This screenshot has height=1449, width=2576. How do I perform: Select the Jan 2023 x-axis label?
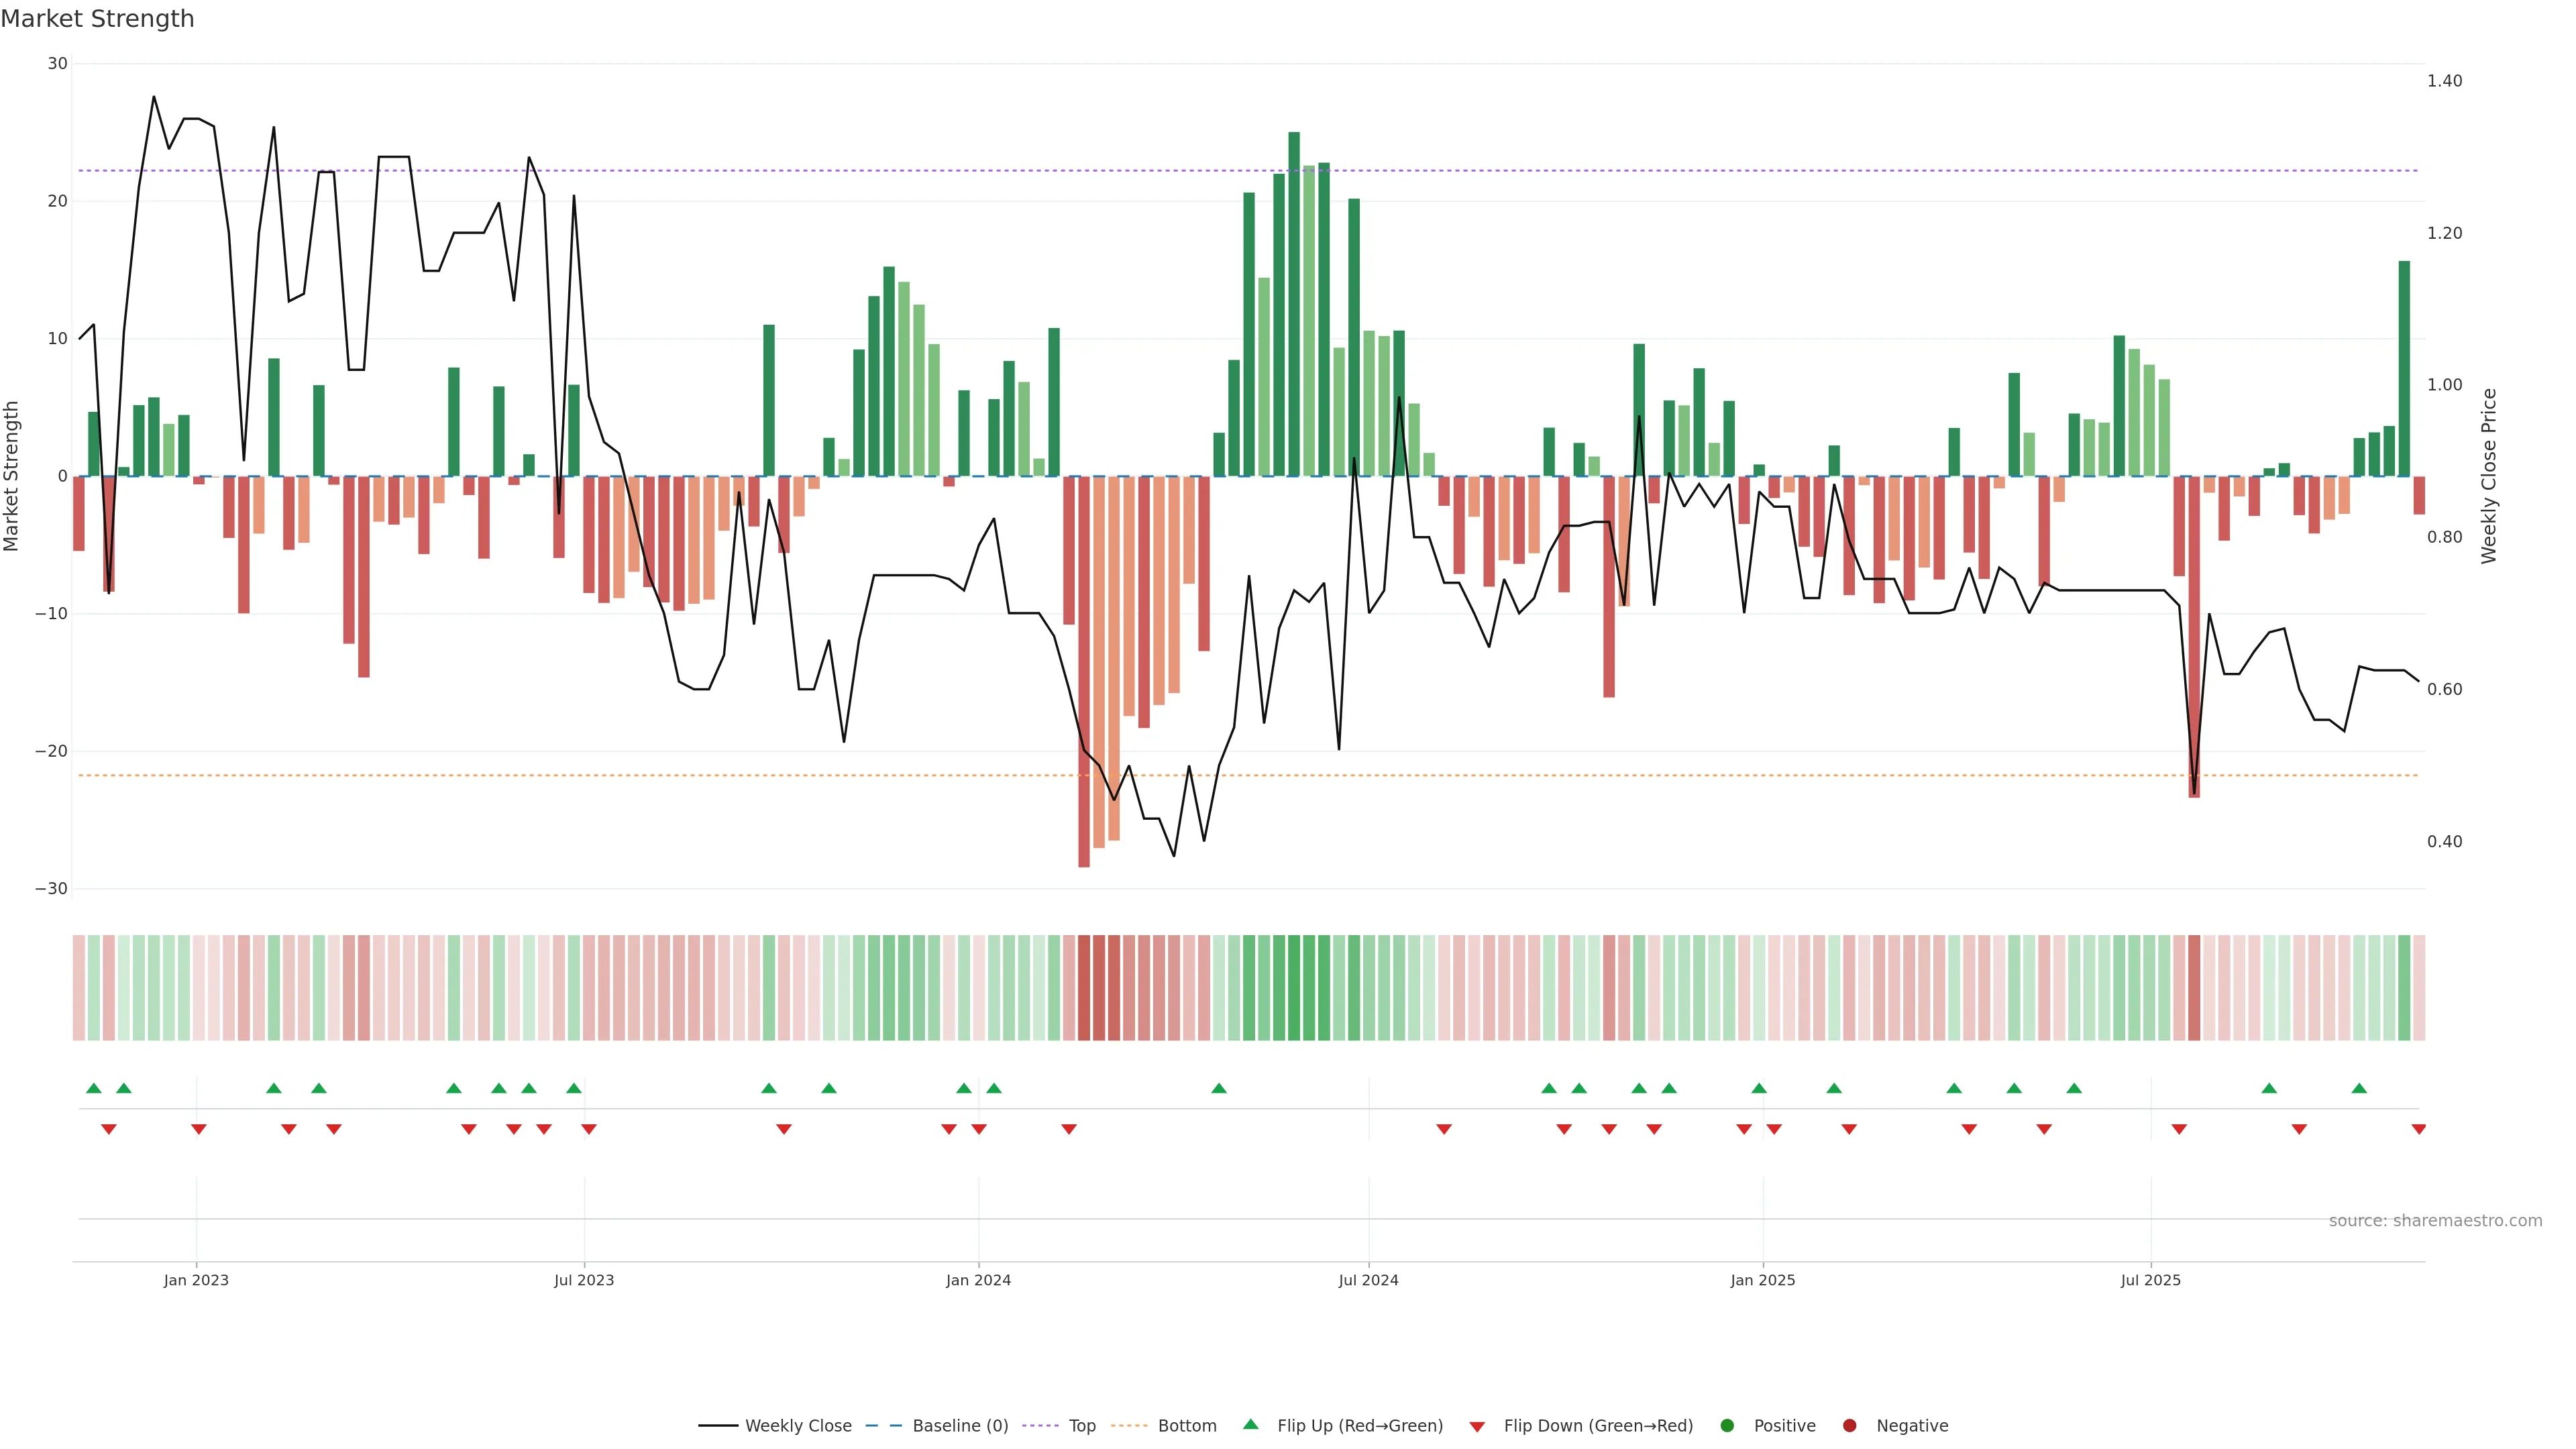(x=196, y=1280)
